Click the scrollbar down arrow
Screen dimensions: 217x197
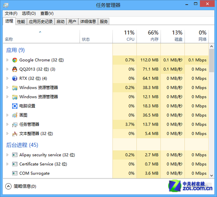211,175
